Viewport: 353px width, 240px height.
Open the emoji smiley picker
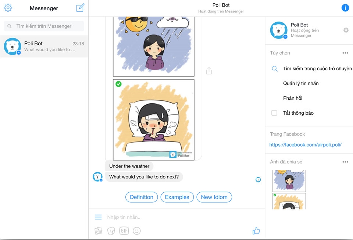pos(137,230)
